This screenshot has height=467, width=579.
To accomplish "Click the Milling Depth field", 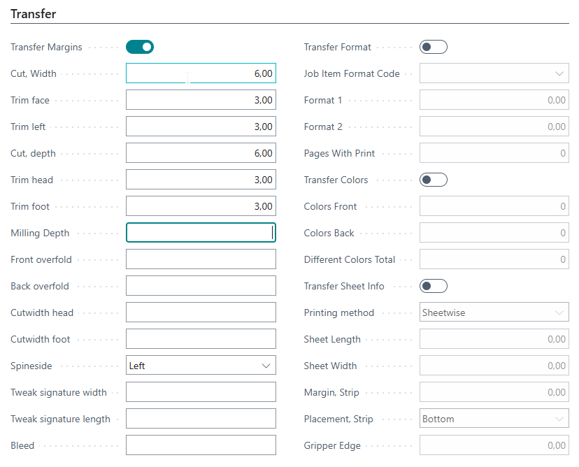I will pyautogui.click(x=201, y=233).
